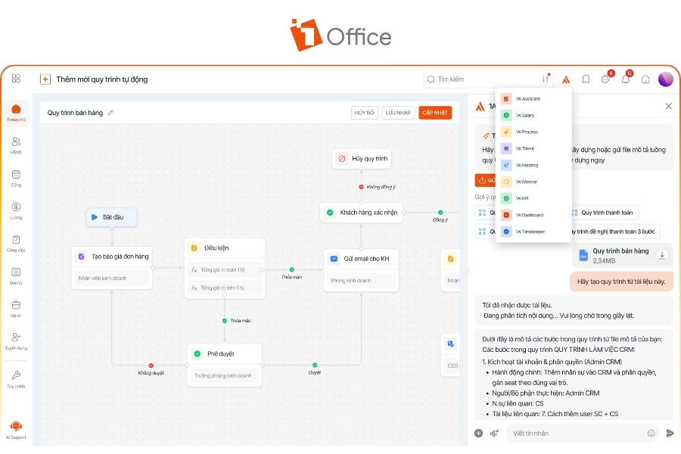
Task: Select 1AI Assistant from menu
Action: pos(533,98)
